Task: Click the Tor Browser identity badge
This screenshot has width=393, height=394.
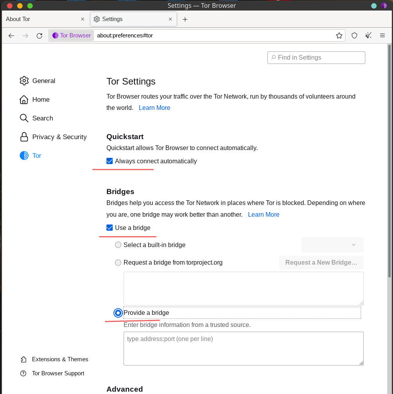Action: pos(71,35)
